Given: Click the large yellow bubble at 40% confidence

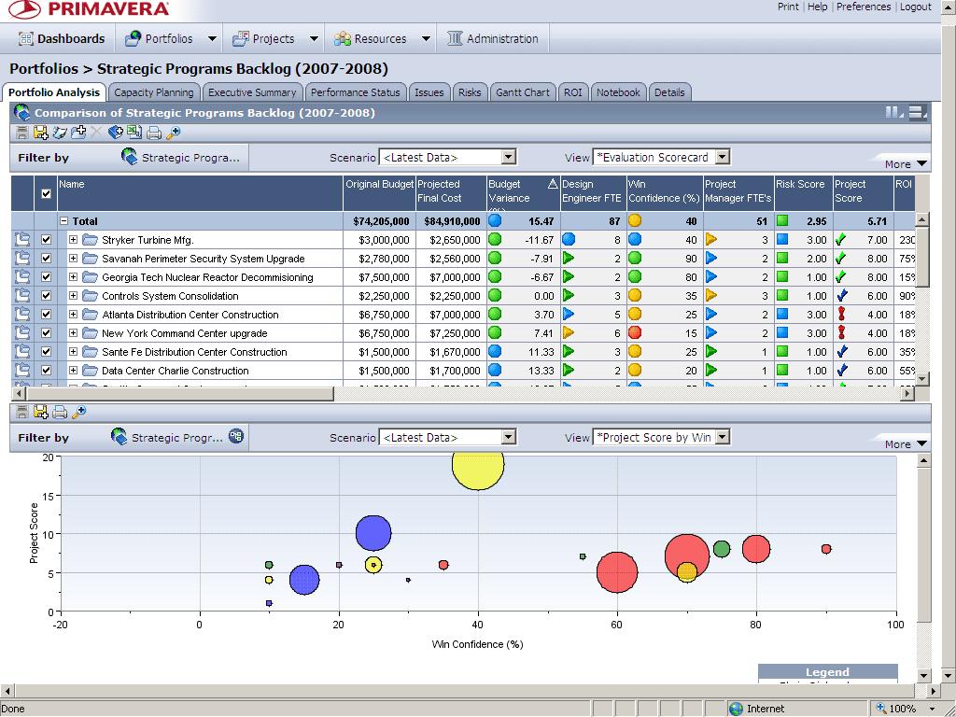Looking at the screenshot, I should coord(478,470).
